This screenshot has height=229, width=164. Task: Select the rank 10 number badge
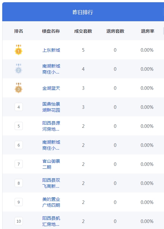19,221
